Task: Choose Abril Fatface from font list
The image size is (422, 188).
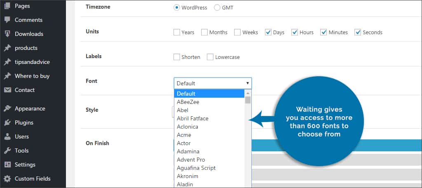Action: click(192, 118)
